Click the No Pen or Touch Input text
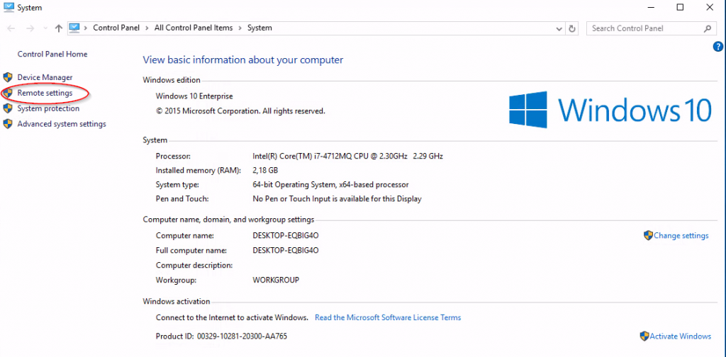726x357 pixels. 337,199
